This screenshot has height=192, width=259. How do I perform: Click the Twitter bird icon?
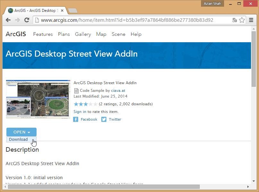[104, 119]
